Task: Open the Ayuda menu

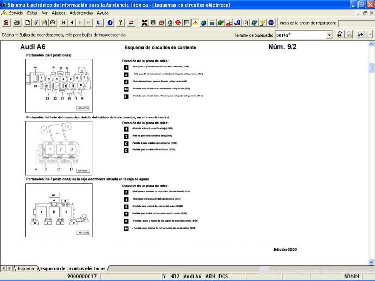Action: [103, 13]
